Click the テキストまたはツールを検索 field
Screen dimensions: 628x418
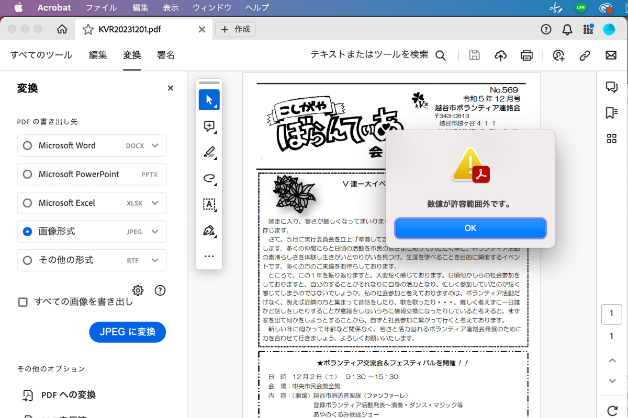click(x=369, y=55)
